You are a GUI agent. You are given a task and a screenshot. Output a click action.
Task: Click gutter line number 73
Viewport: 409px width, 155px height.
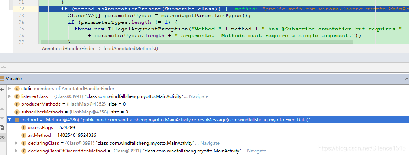(x=21, y=15)
